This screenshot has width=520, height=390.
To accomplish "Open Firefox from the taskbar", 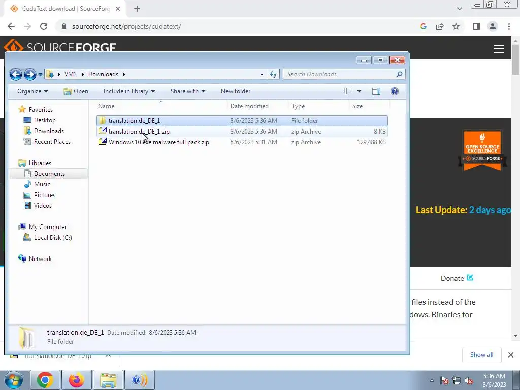I will tap(77, 380).
